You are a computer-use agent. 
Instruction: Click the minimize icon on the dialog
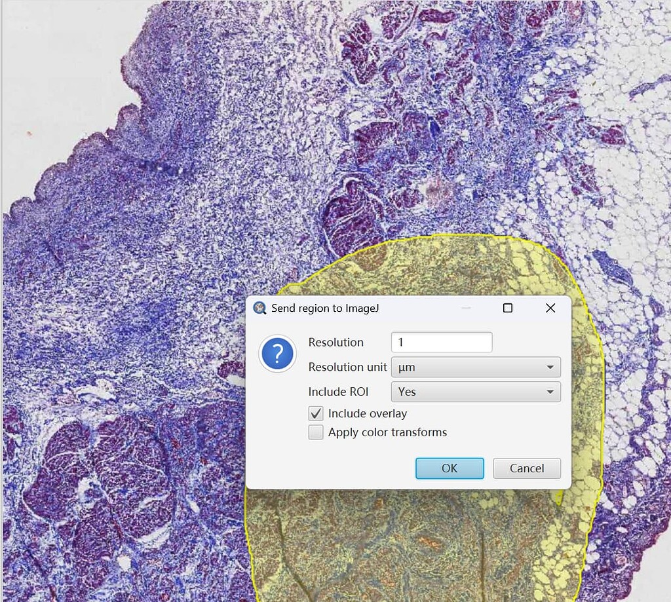click(x=467, y=308)
